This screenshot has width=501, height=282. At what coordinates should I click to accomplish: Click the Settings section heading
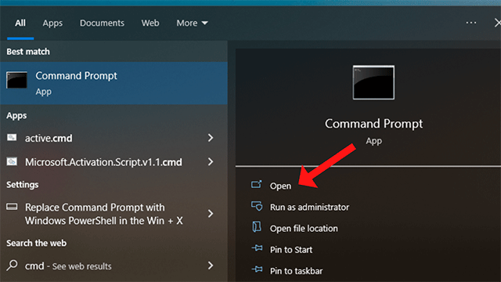coord(23,185)
